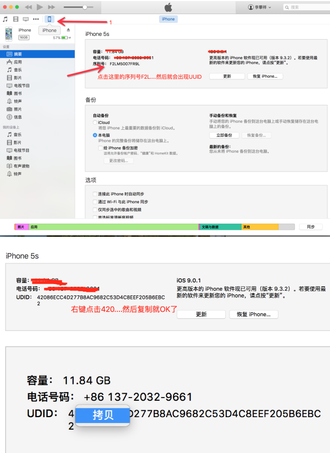The image size is (330, 453).
Task: Select the iCloud backup radio button
Action: pos(94,123)
